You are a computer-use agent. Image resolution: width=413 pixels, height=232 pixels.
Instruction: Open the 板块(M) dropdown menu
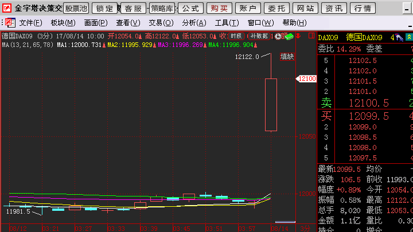tap(63, 23)
